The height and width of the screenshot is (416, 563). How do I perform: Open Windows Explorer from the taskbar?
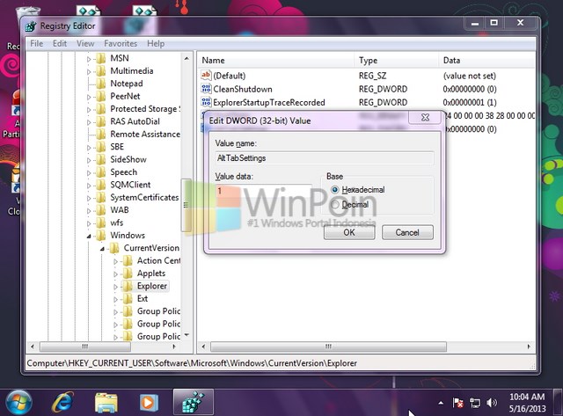[106, 402]
